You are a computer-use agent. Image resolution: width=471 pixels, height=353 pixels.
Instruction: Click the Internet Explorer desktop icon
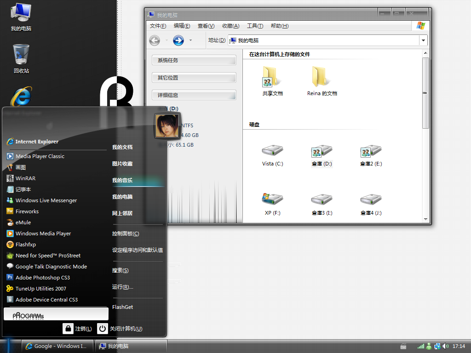(21, 97)
